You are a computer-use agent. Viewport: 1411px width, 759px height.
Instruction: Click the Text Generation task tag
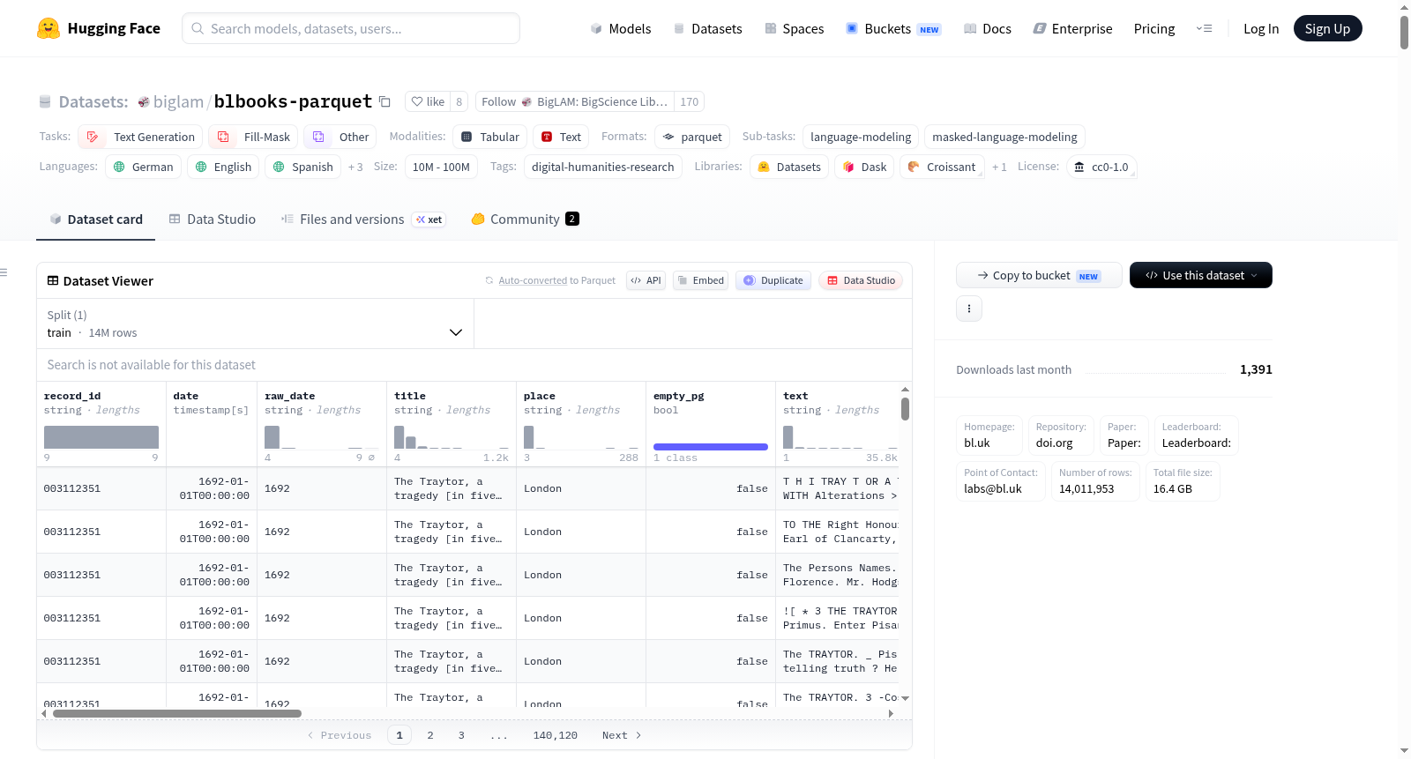point(141,137)
